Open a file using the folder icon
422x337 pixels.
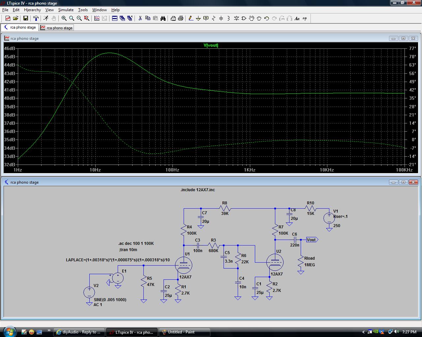coord(15,18)
